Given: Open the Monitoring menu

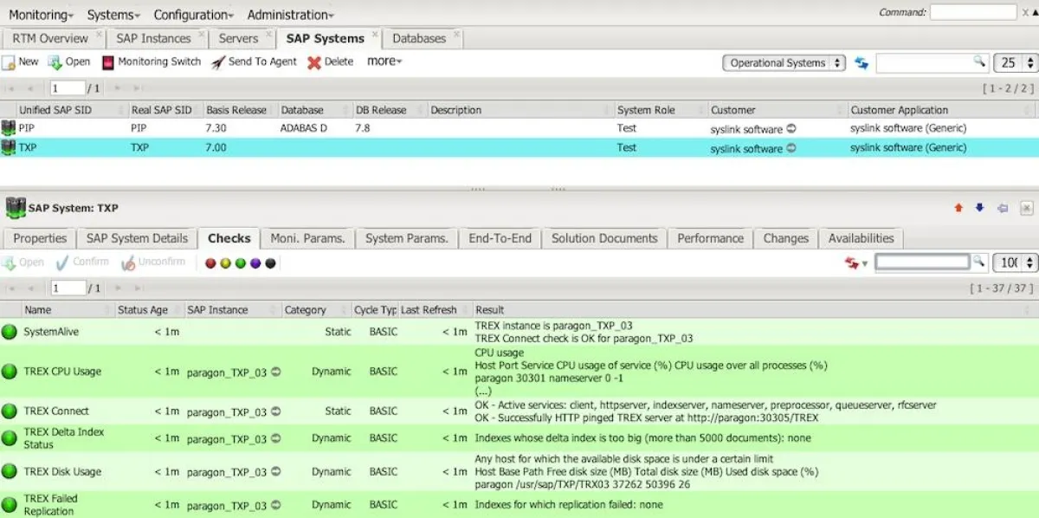Looking at the screenshot, I should tap(37, 15).
